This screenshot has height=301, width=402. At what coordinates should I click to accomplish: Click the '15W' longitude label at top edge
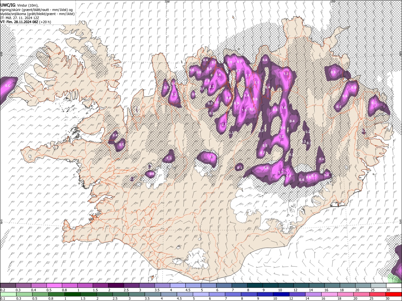333,2
